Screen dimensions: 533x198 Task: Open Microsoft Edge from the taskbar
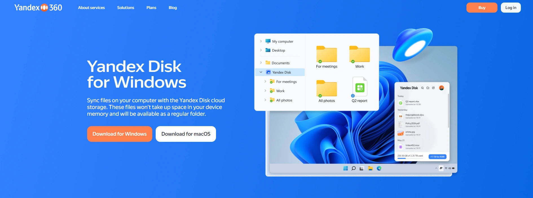point(379,168)
